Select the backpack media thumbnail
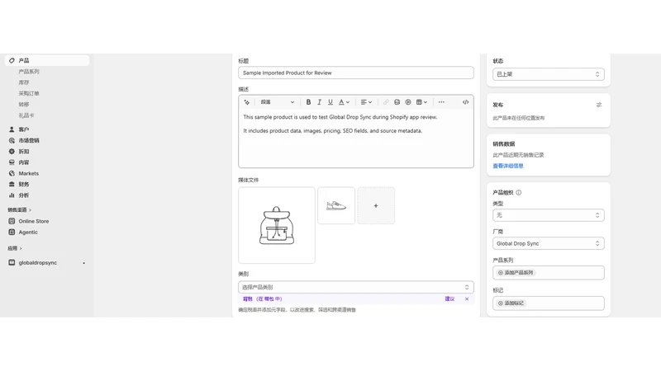Screen dimensions: 661x371 pyautogui.click(x=277, y=225)
